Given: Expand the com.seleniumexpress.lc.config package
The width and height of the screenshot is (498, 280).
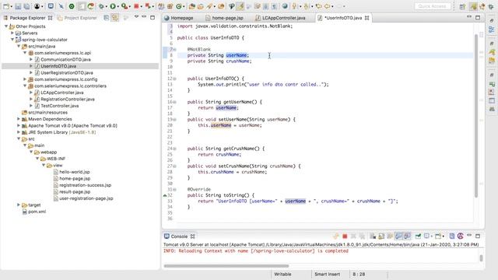Looking at the screenshot, I should point(25,79).
